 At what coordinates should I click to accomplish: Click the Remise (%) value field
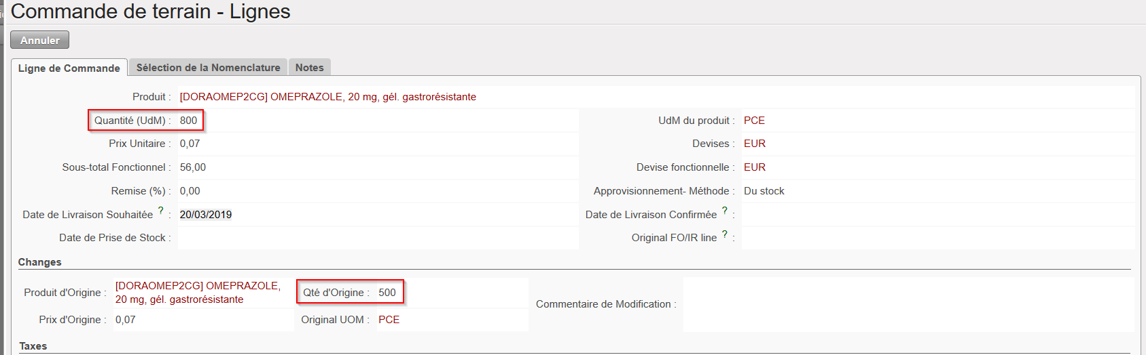(190, 191)
